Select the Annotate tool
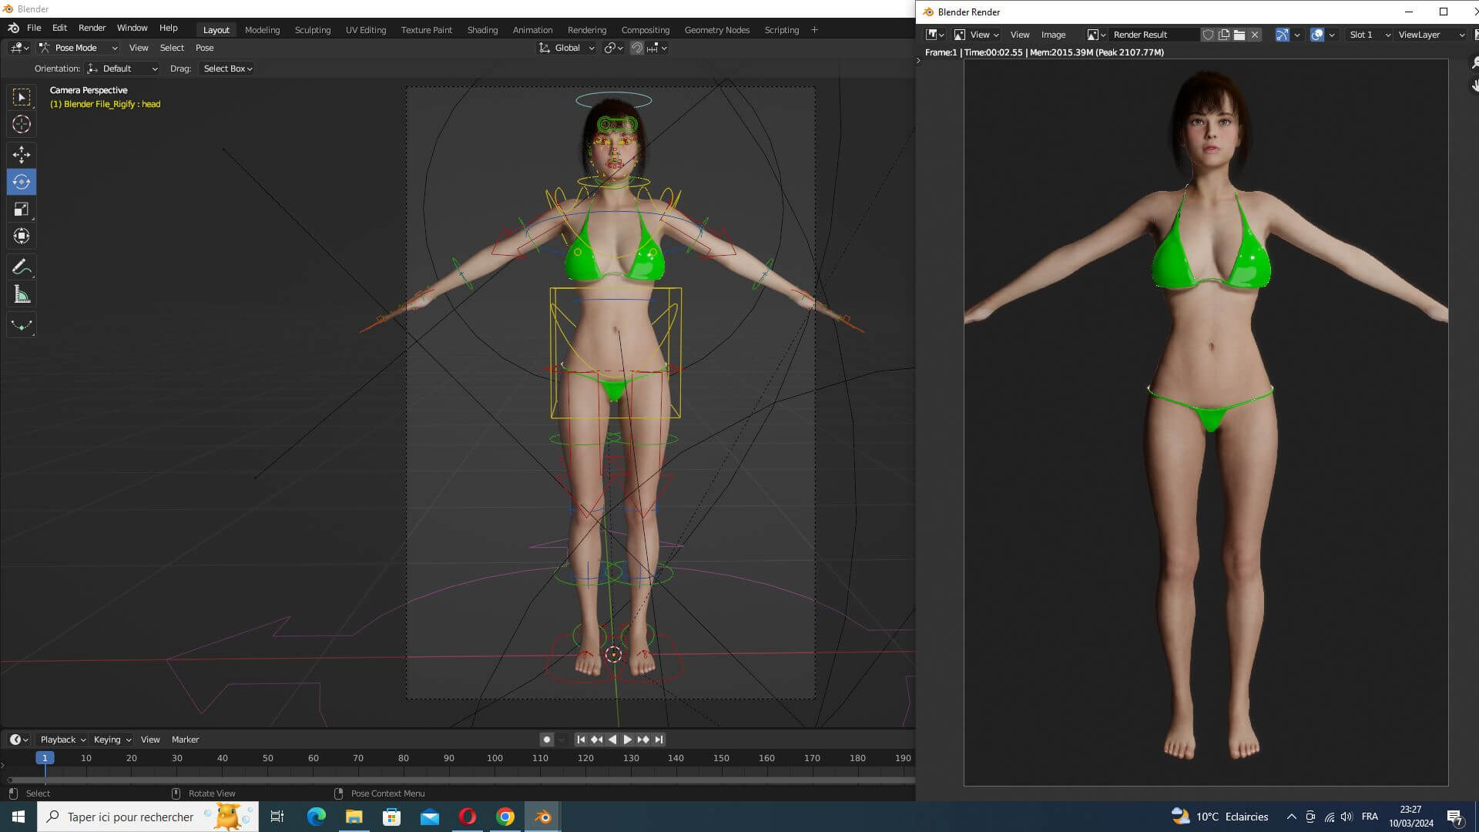The height and width of the screenshot is (832, 1479). [21, 267]
